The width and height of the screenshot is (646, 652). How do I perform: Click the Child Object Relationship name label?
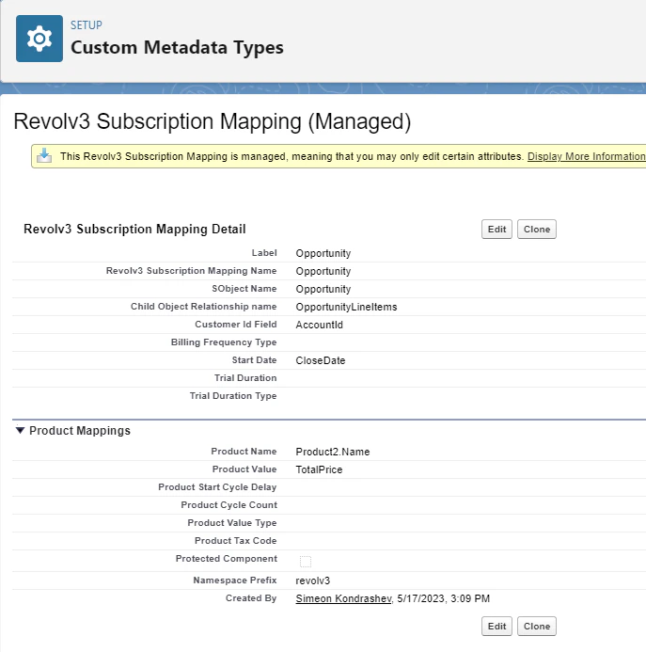click(x=204, y=307)
